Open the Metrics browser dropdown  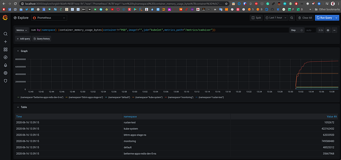pyautogui.click(x=22, y=30)
